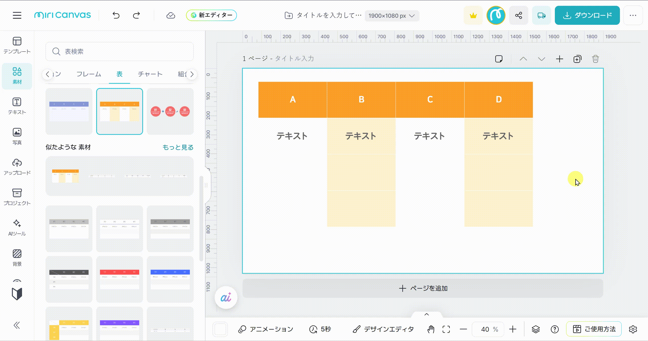Toggle fullscreen view icon

[x=446, y=329]
